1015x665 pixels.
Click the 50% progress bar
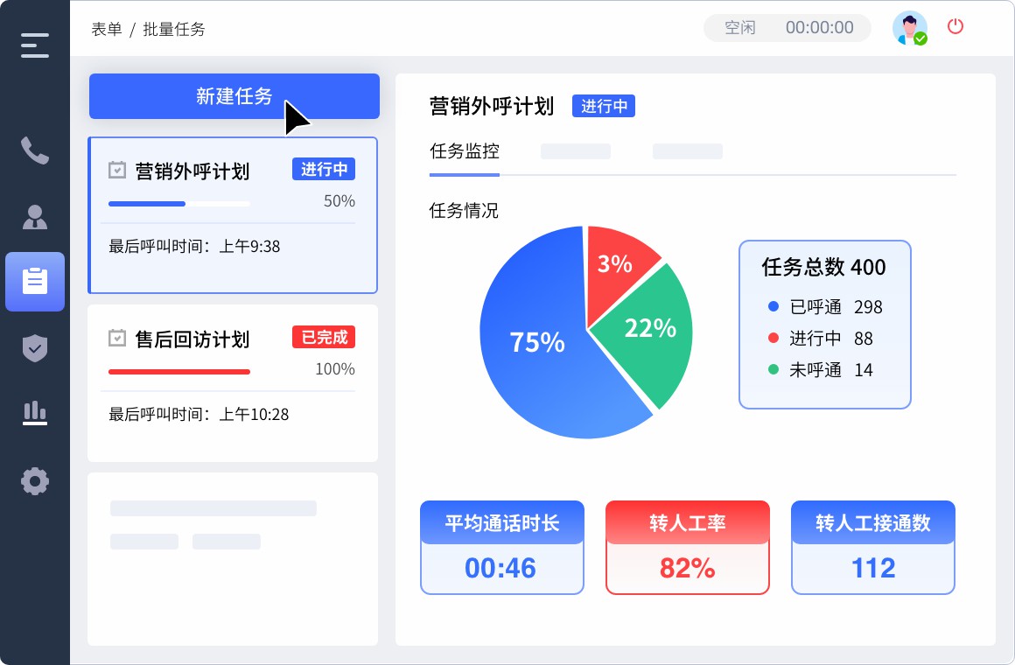(x=179, y=203)
